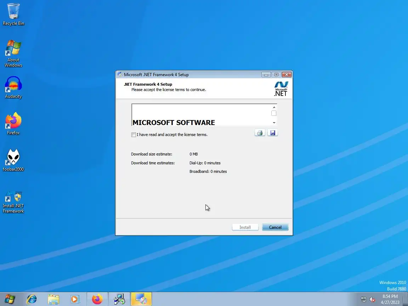This screenshot has width=408, height=306.
Task: Cancel the .NET Framework setup
Action: (x=275, y=227)
